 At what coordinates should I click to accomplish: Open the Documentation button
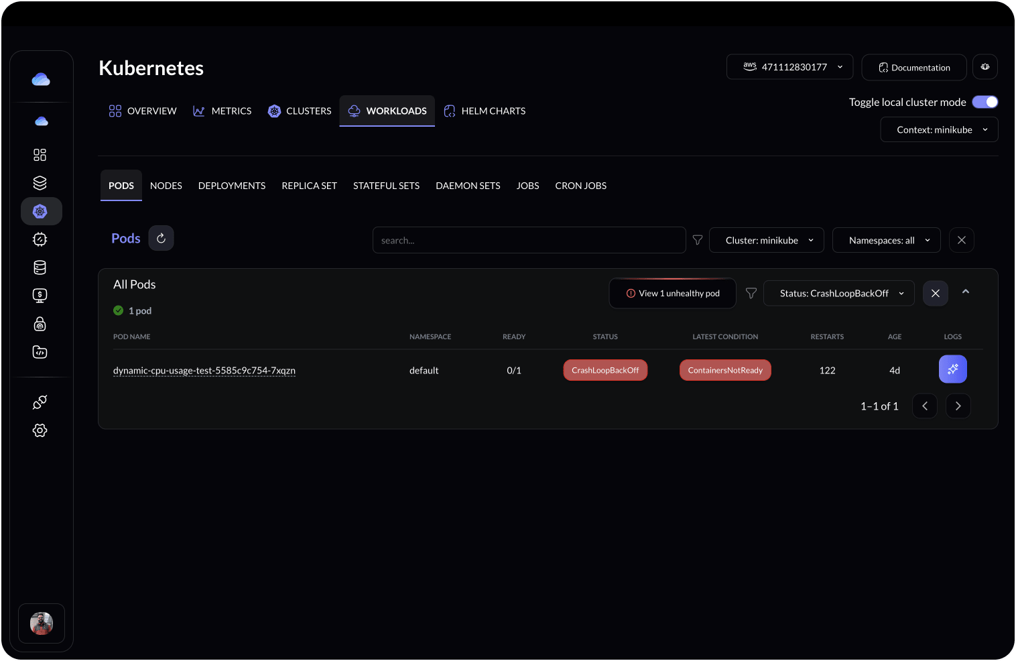914,67
